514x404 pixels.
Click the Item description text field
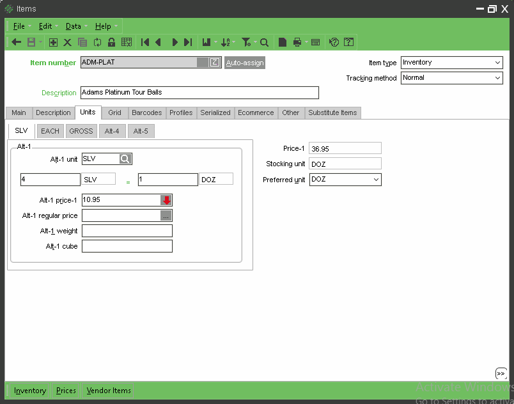tap(199, 93)
